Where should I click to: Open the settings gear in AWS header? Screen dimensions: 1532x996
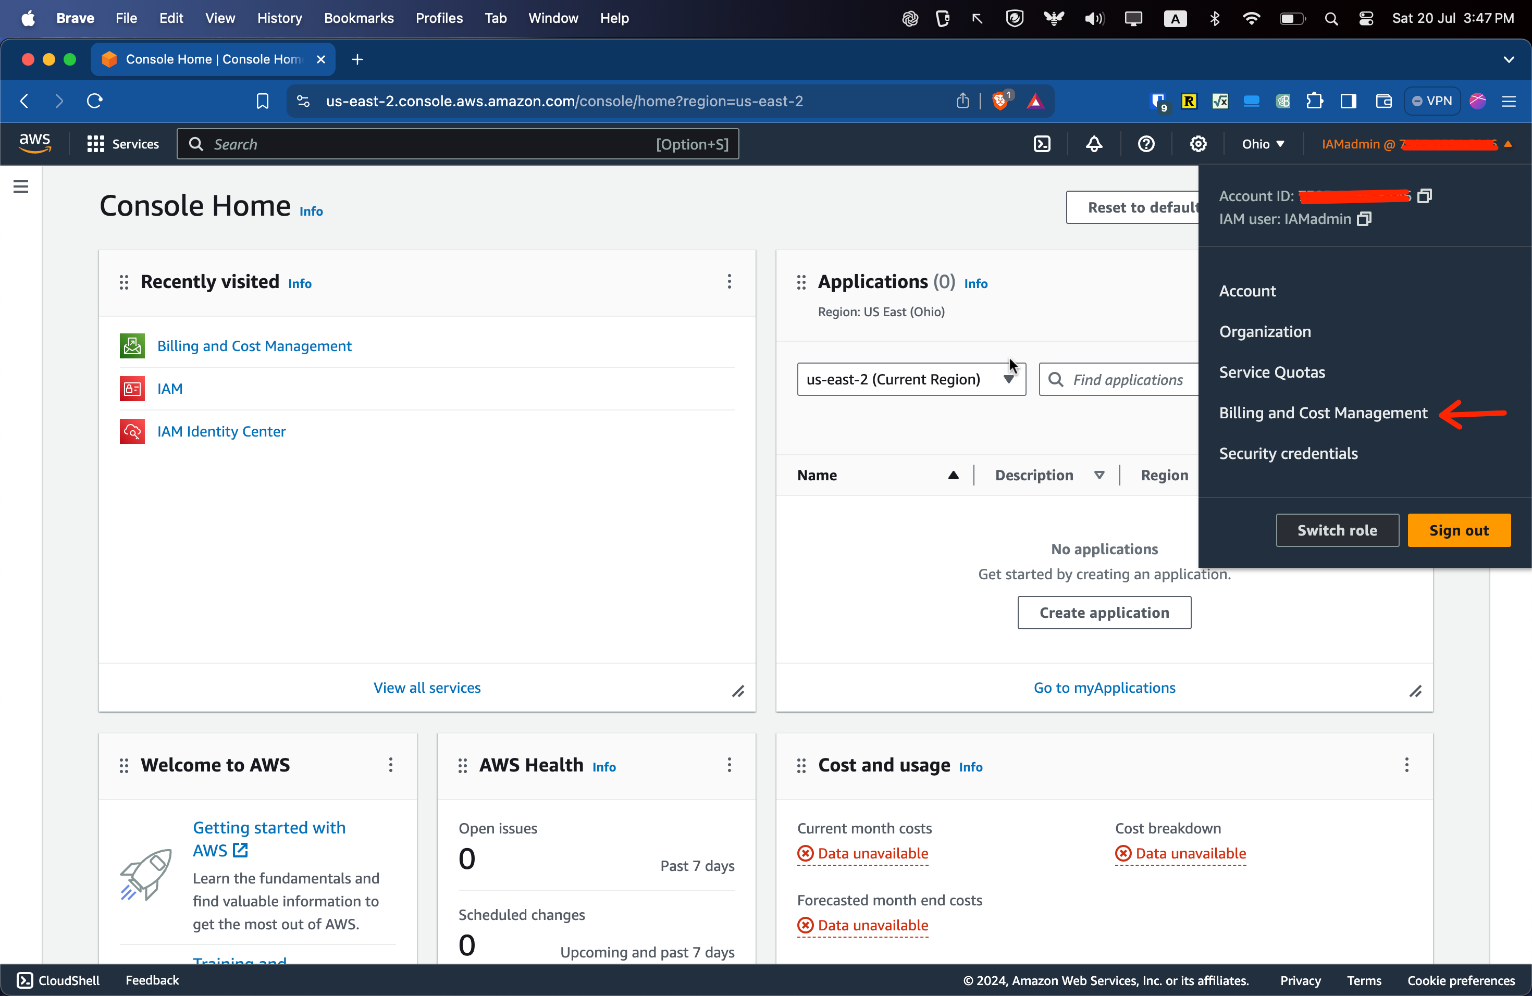click(1198, 144)
